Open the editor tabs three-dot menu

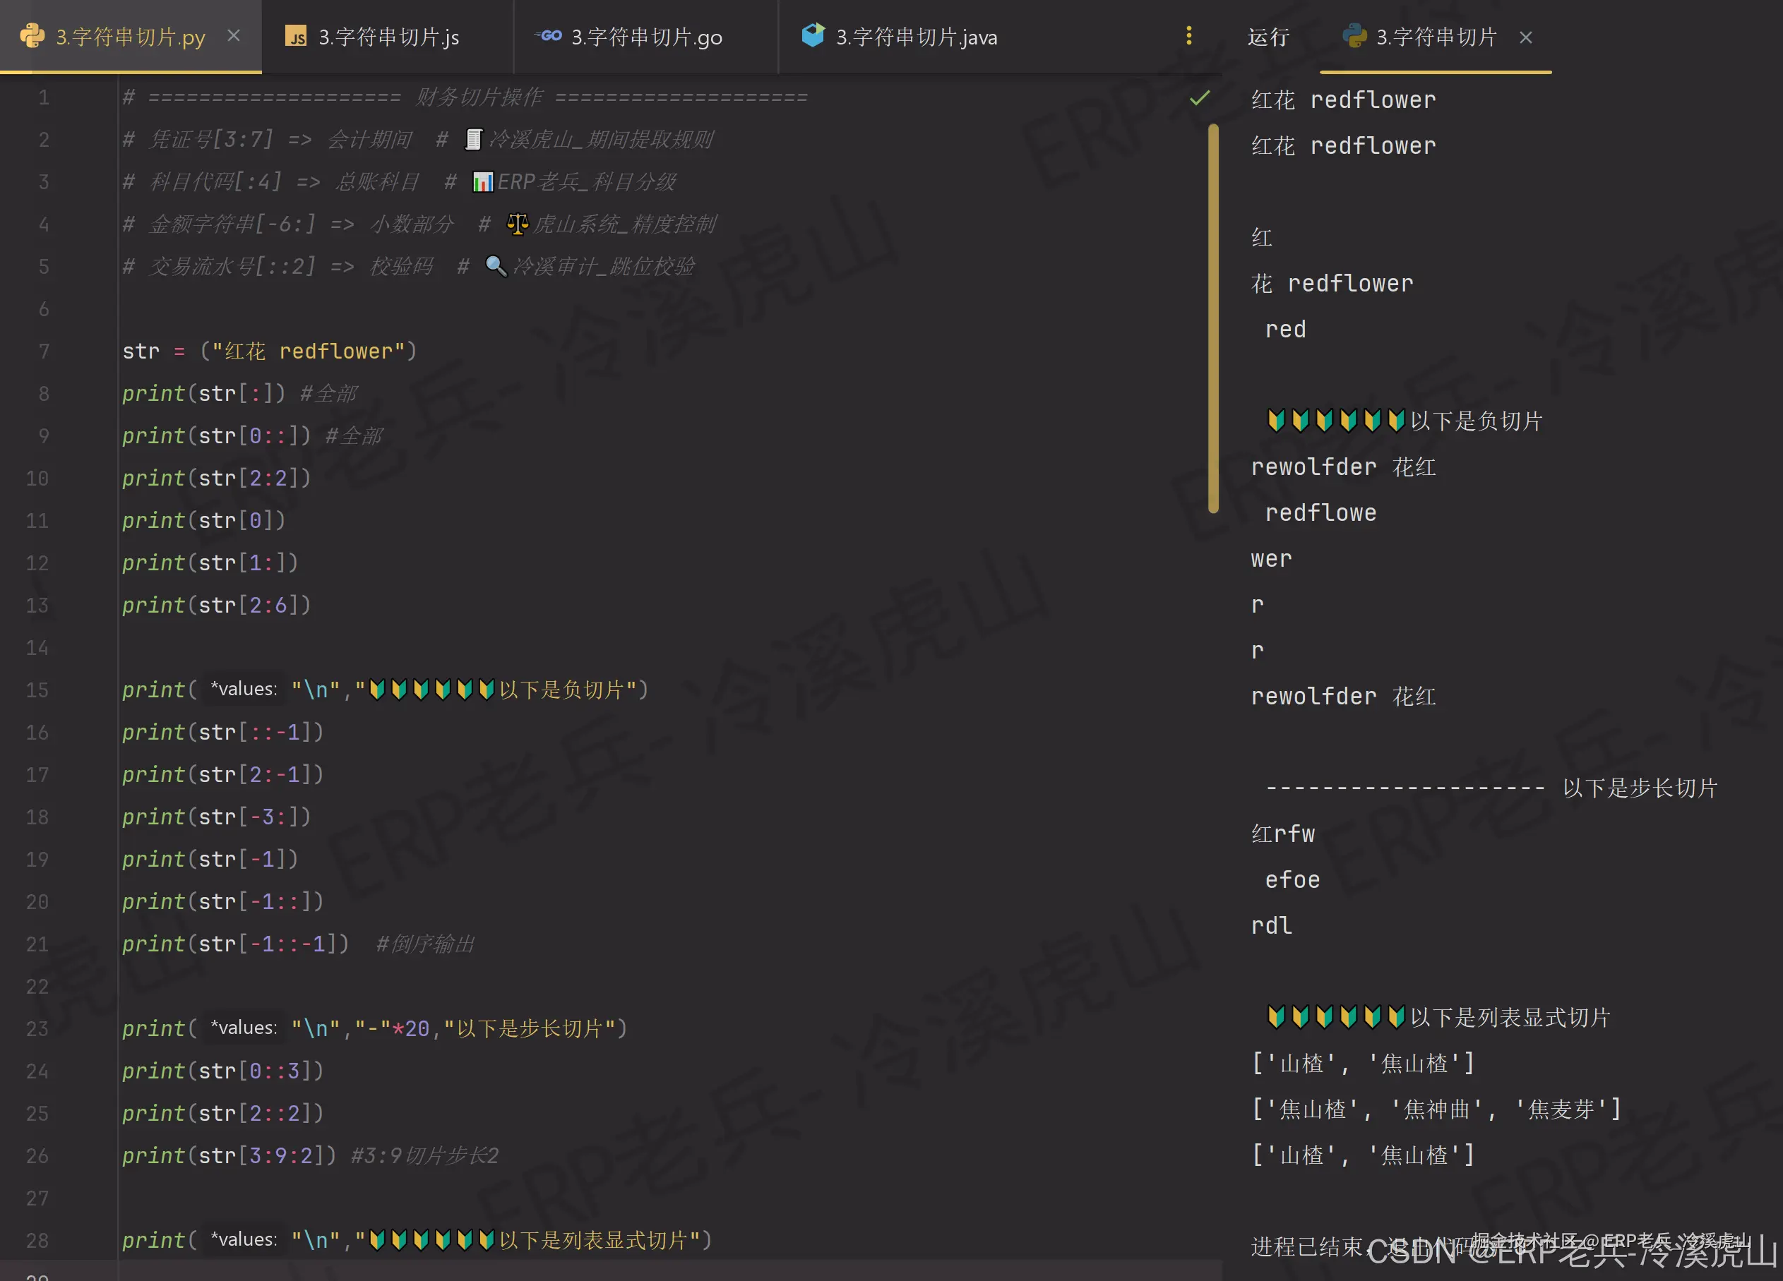pos(1188,35)
